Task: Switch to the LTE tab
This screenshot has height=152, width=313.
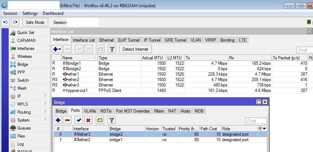Action: pyautogui.click(x=243, y=40)
